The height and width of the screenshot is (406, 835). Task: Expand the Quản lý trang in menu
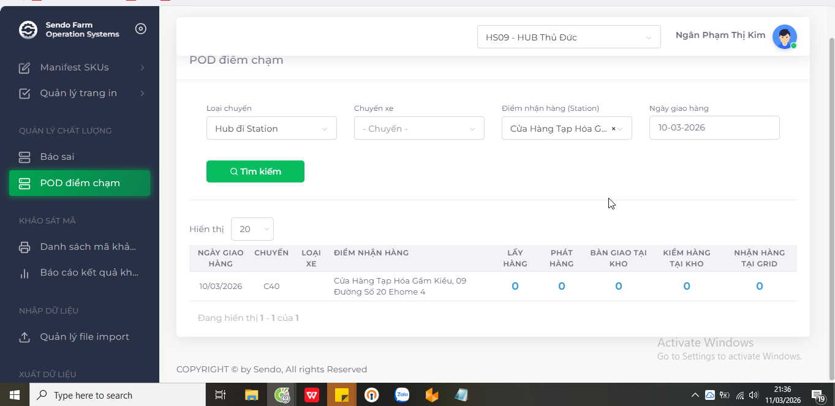coord(142,93)
